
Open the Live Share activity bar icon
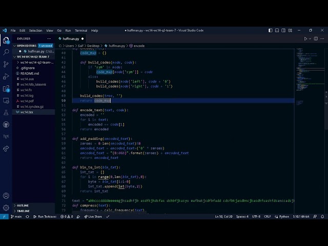pyautogui.click(x=6, y=149)
